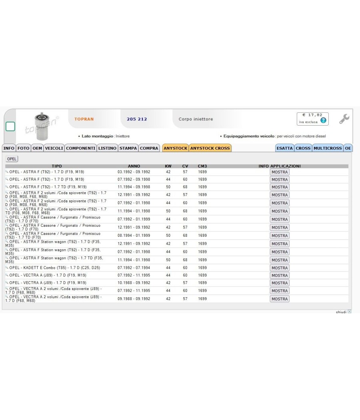The image size is (360, 420).
Task: Open the OE tab
Action: pyautogui.click(x=348, y=148)
